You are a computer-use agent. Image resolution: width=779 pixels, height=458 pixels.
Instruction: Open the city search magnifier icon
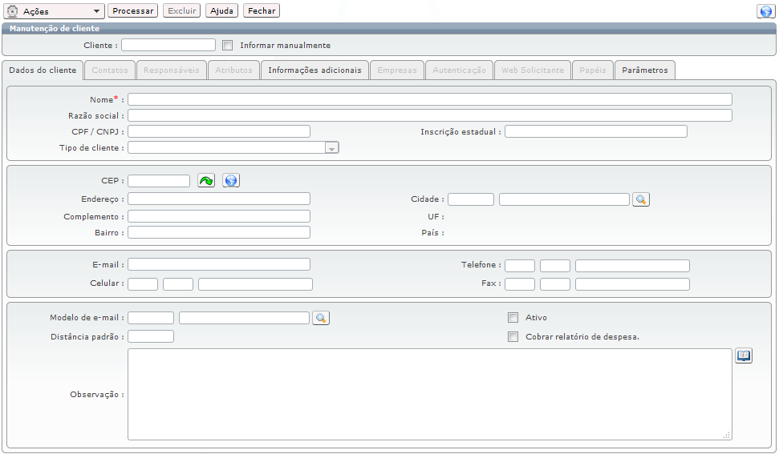[x=640, y=199]
